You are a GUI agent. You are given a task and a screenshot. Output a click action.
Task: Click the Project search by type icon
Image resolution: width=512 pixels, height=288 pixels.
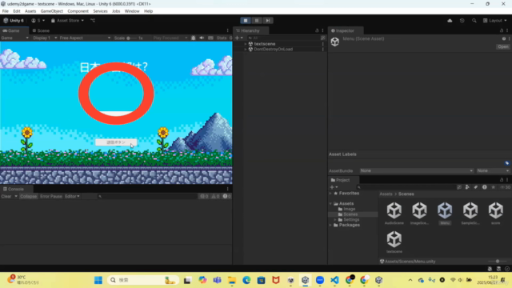467,187
